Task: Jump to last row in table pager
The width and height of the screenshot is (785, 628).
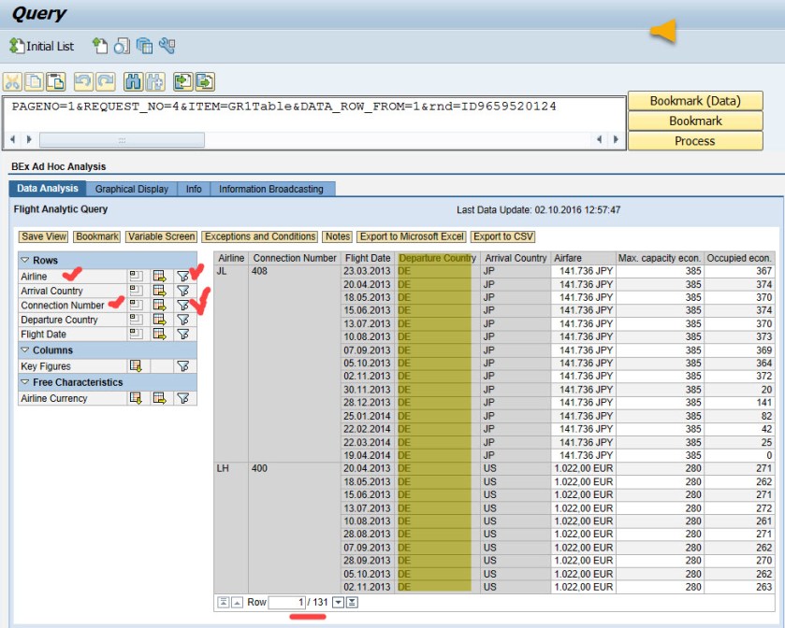Action: [x=352, y=603]
